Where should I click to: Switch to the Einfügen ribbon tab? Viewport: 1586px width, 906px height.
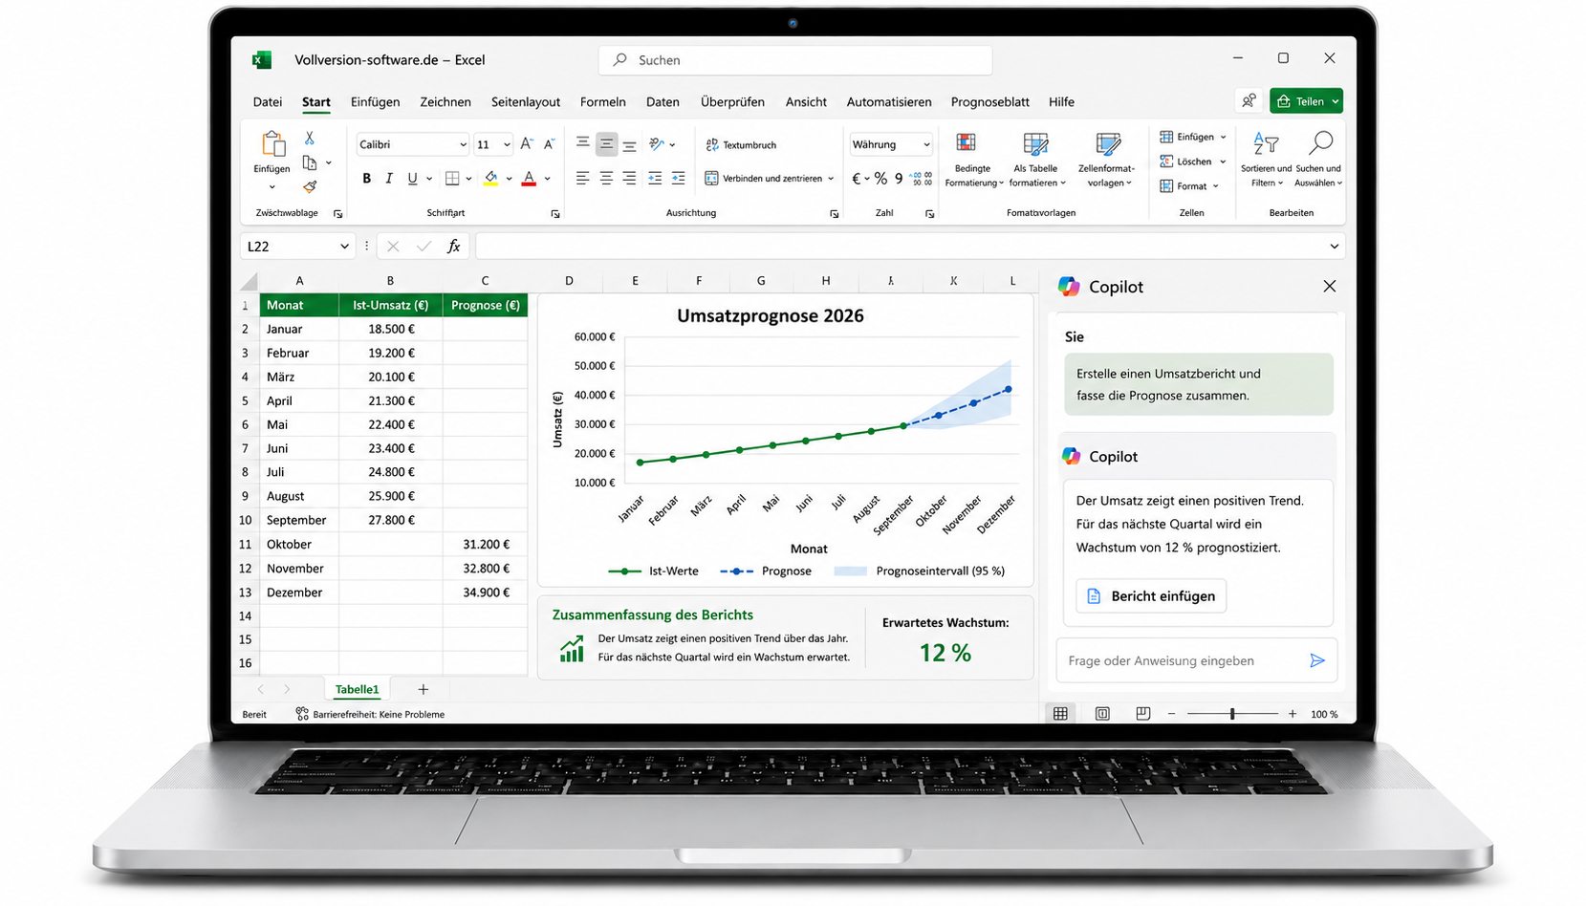[375, 101]
